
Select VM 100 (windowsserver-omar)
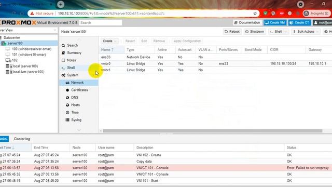[x=31, y=49]
